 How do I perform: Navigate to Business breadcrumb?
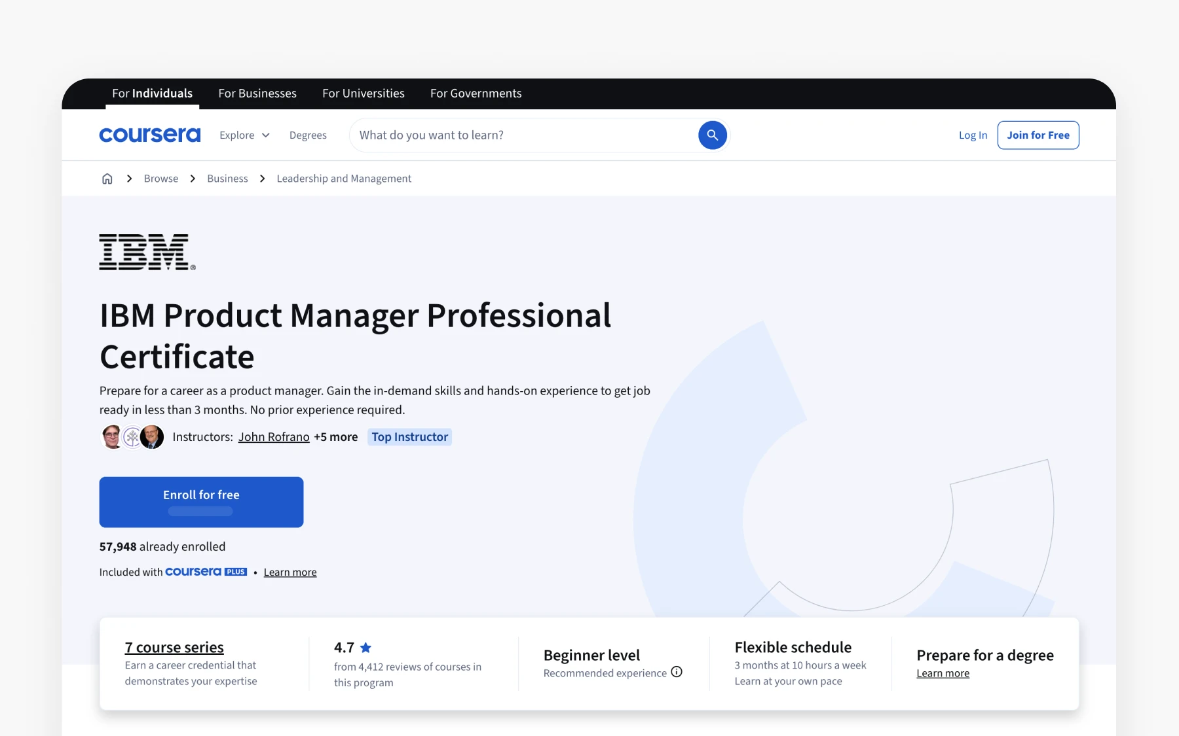tap(227, 179)
